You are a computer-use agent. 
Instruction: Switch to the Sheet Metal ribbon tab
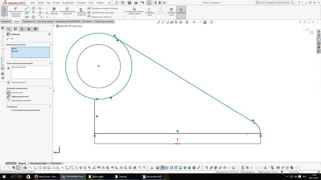click(x=46, y=21)
